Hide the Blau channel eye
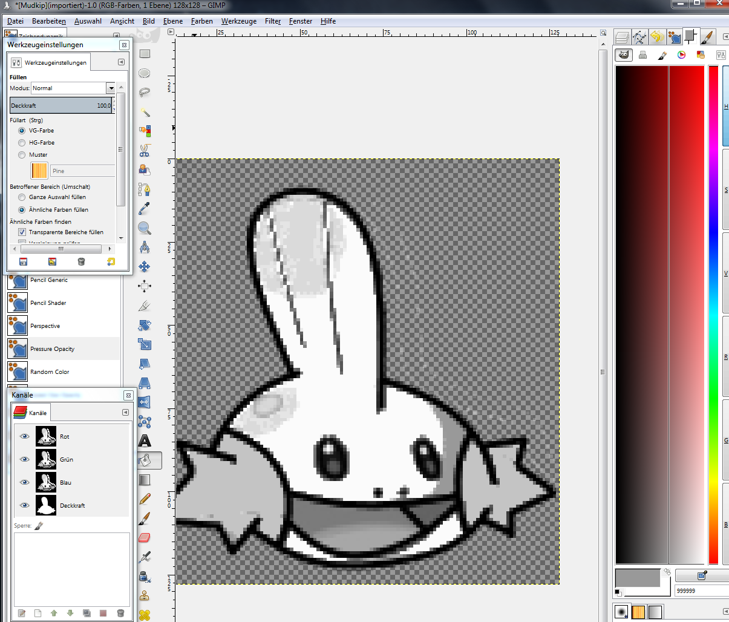The width and height of the screenshot is (729, 622). (25, 482)
